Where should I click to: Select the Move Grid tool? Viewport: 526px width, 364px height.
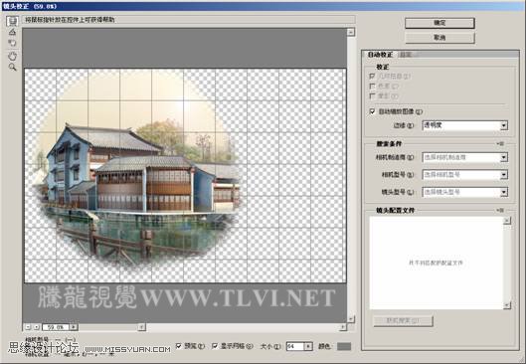pos(12,43)
